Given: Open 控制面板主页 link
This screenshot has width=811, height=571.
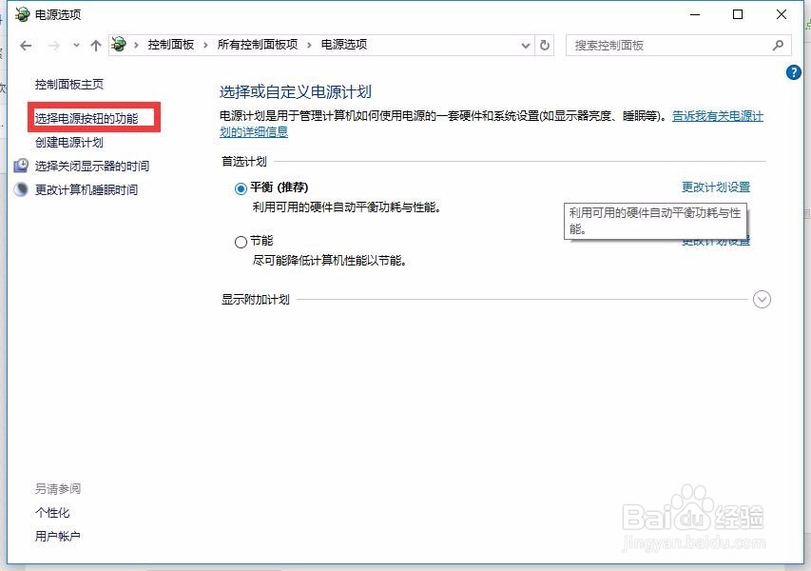Looking at the screenshot, I should [69, 85].
